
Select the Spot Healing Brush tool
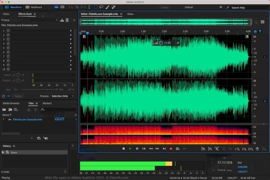pos(113,7)
